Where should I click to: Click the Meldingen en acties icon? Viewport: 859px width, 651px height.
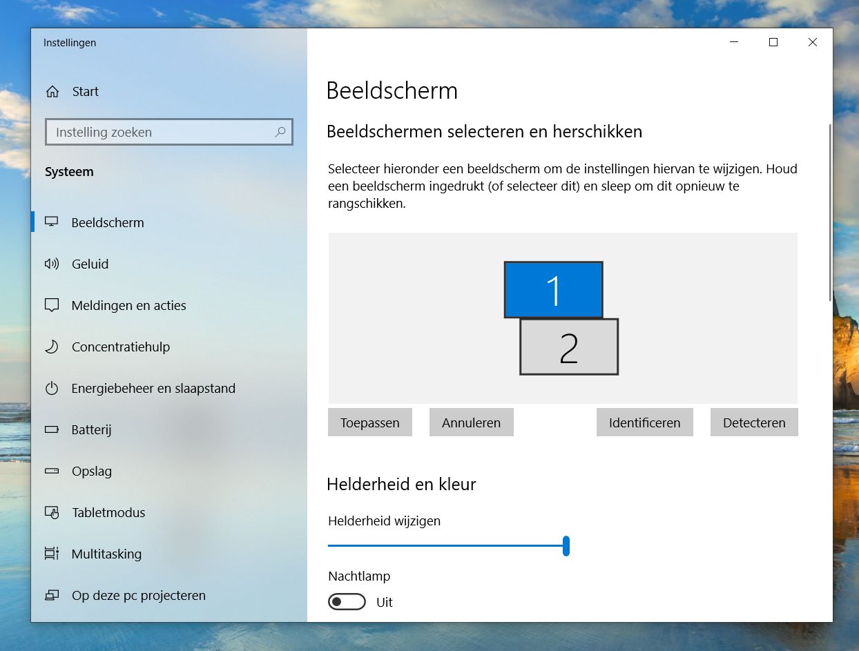click(52, 305)
